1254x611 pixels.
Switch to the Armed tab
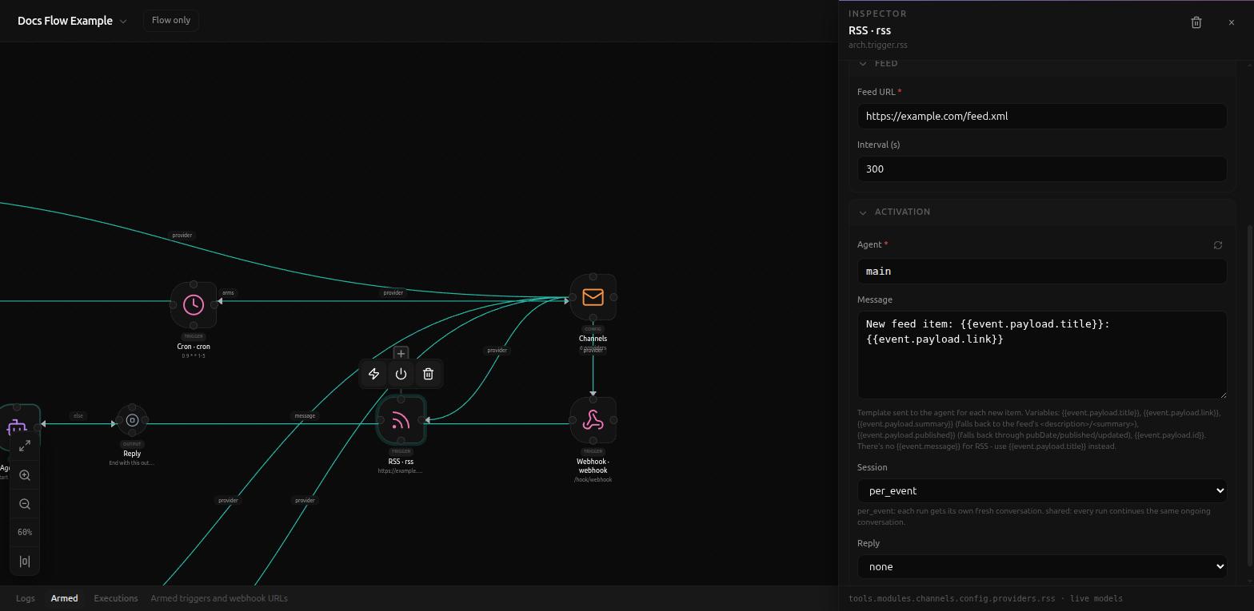tap(65, 598)
